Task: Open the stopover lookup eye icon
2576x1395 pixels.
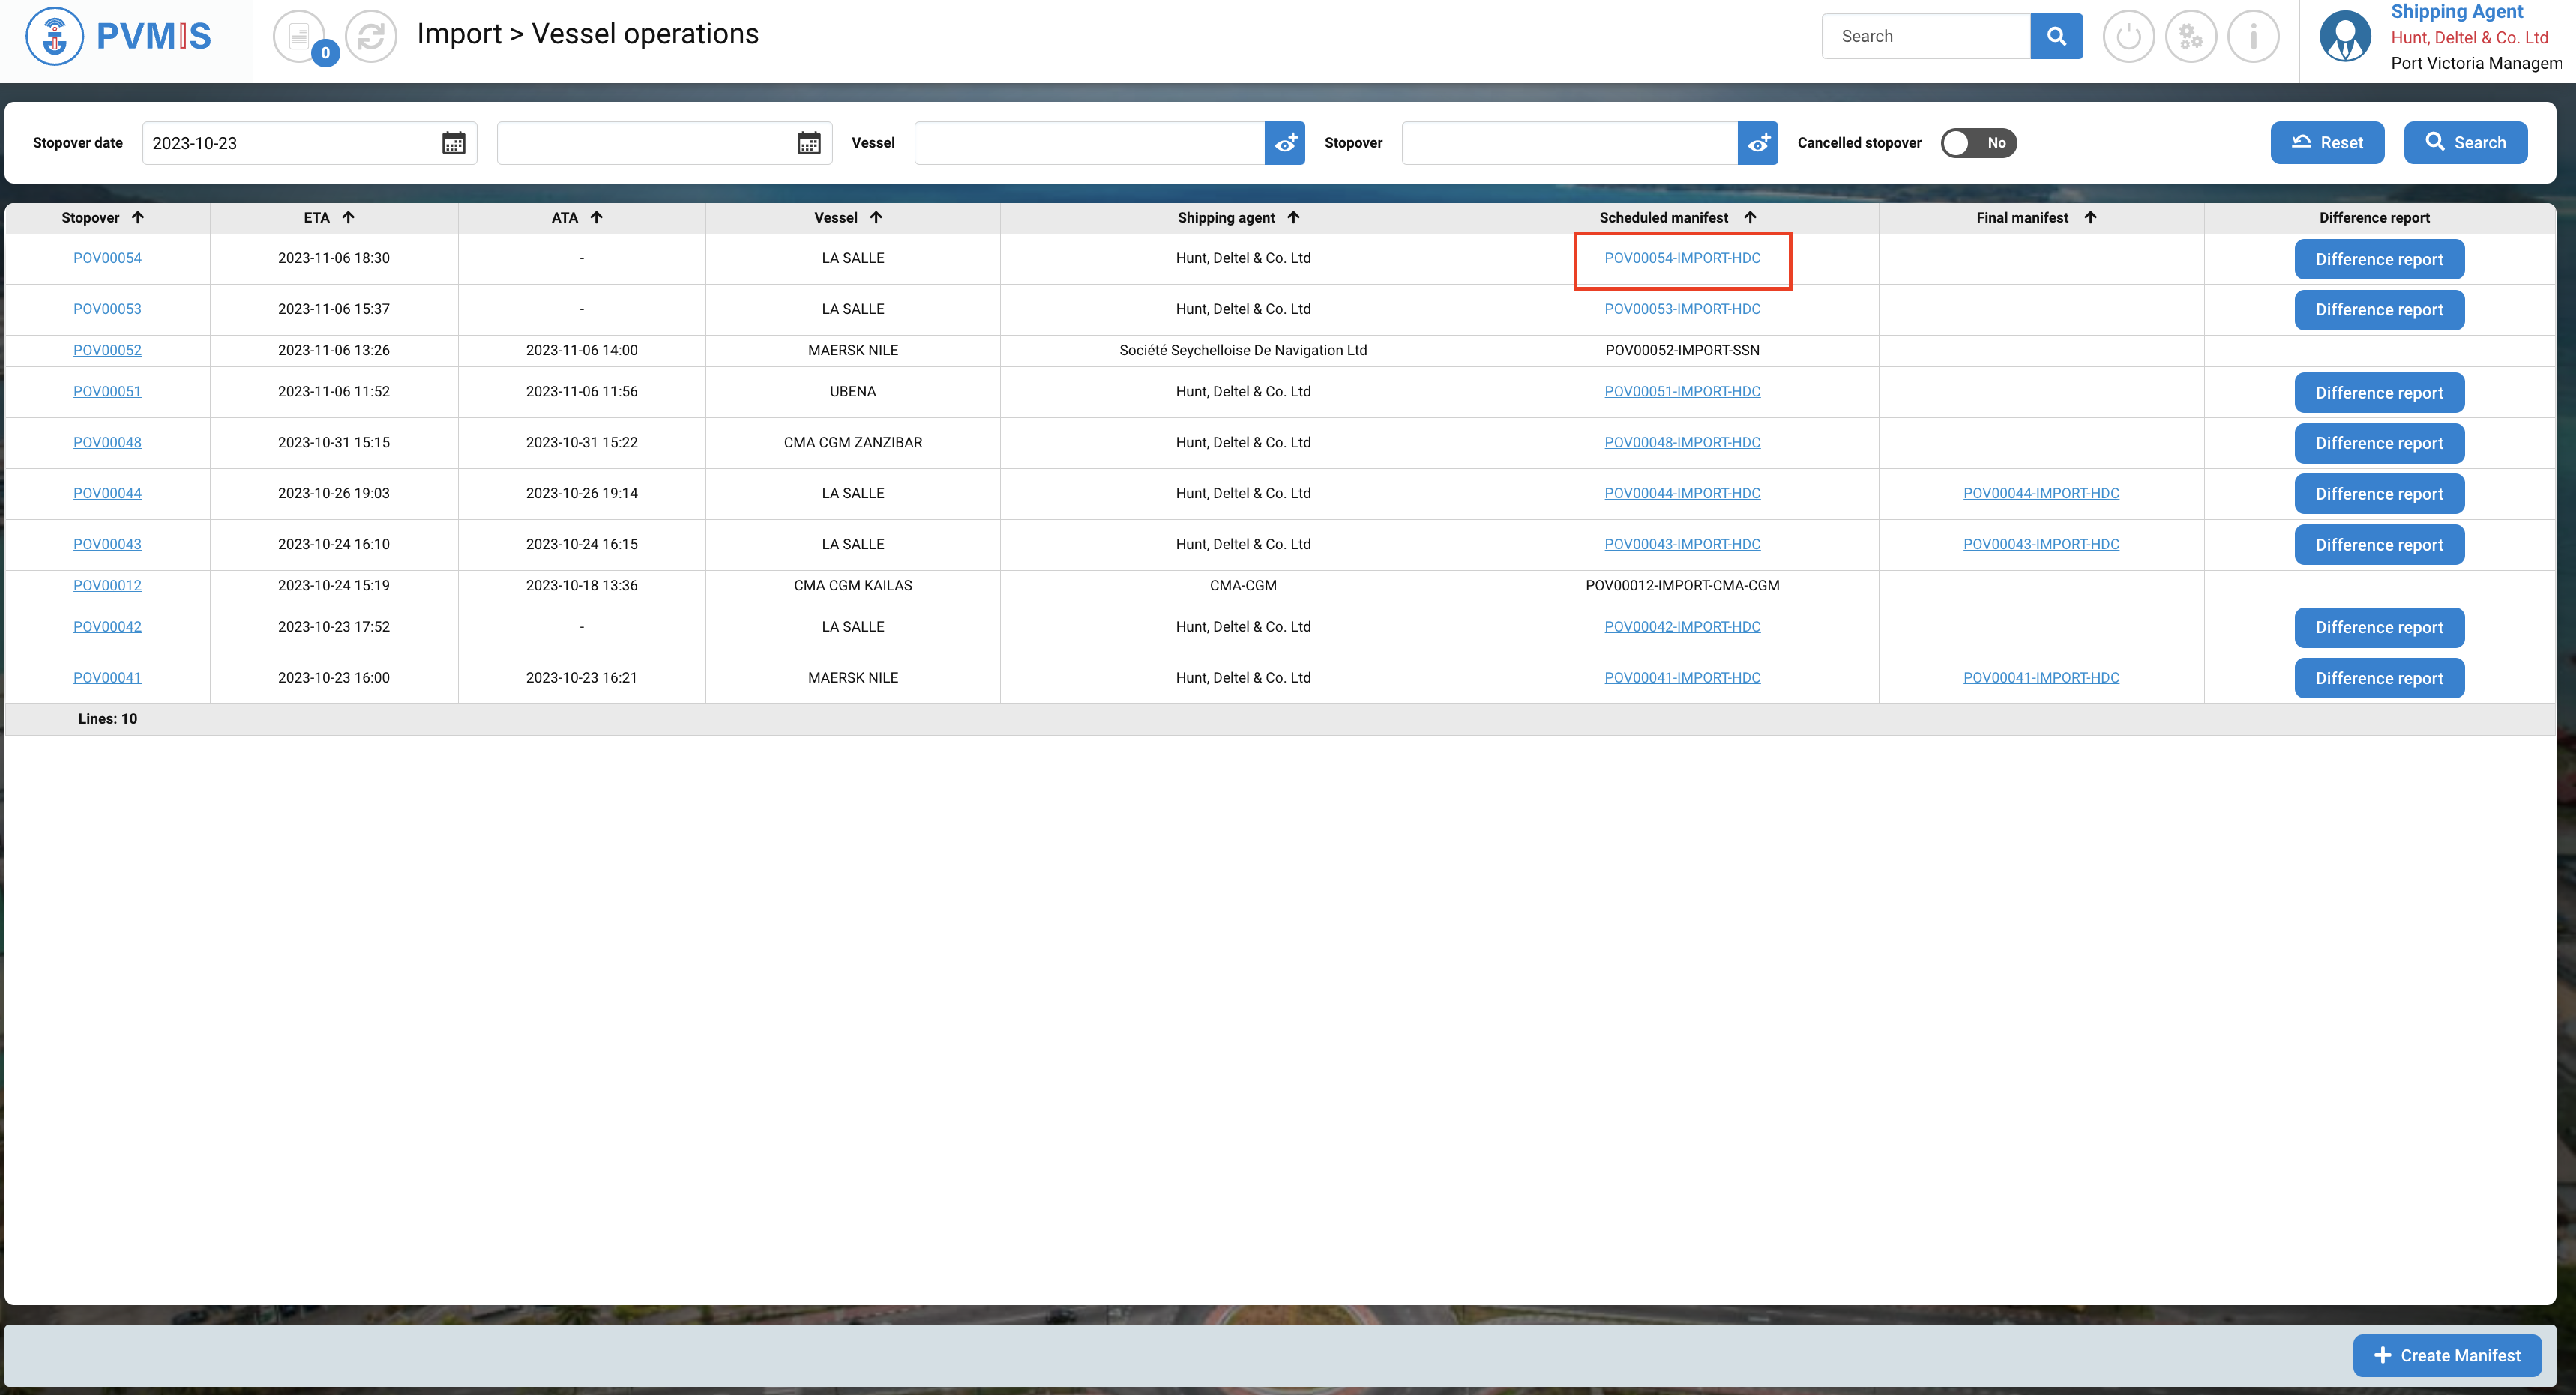Action: click(1757, 143)
